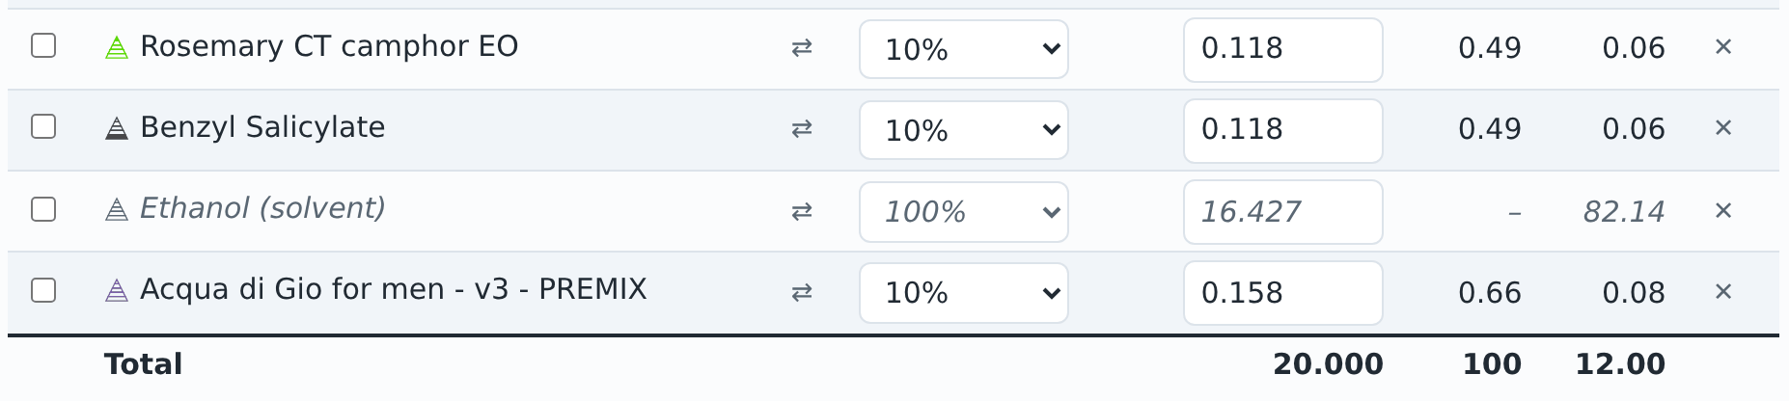Click the Benzyl Salicylate ingredient name
The image size is (1789, 401).
(x=262, y=127)
